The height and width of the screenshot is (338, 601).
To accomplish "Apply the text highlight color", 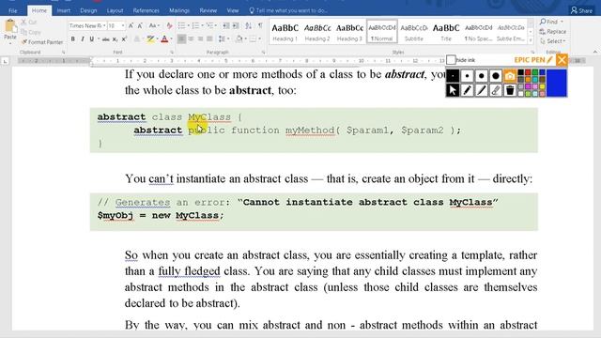I will click(x=150, y=39).
